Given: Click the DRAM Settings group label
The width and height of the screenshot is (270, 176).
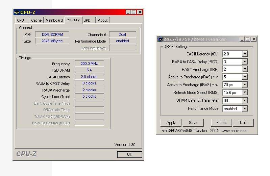Looking at the screenshot, I should [x=176, y=47].
